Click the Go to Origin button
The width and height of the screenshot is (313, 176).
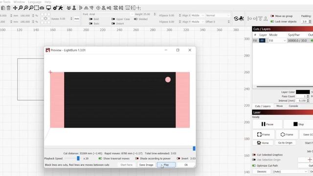285,143
